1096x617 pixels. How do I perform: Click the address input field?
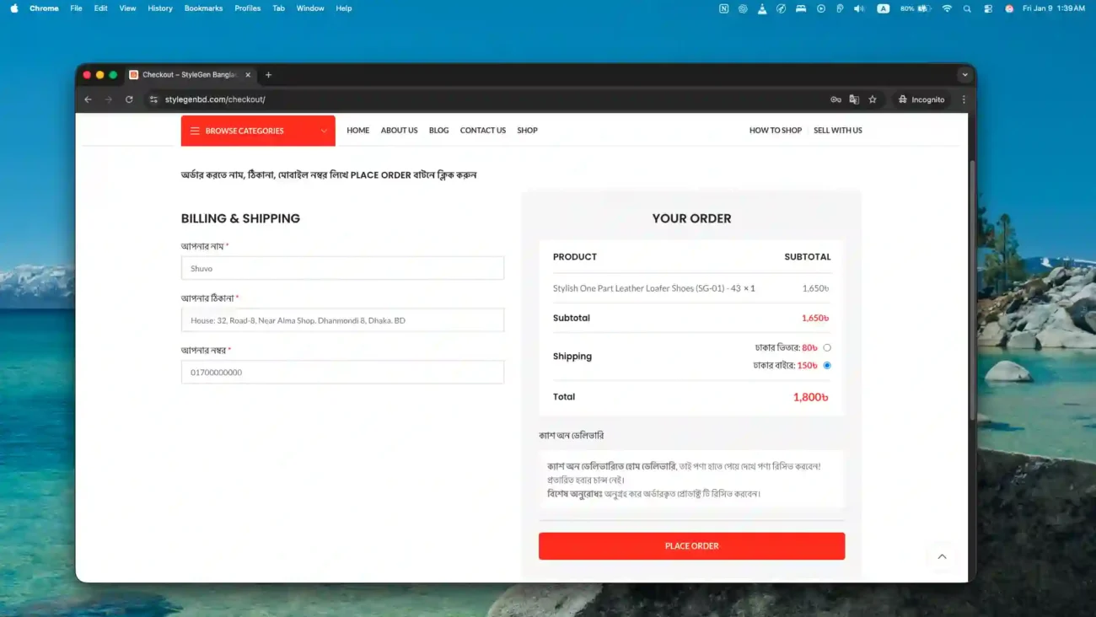342,320
